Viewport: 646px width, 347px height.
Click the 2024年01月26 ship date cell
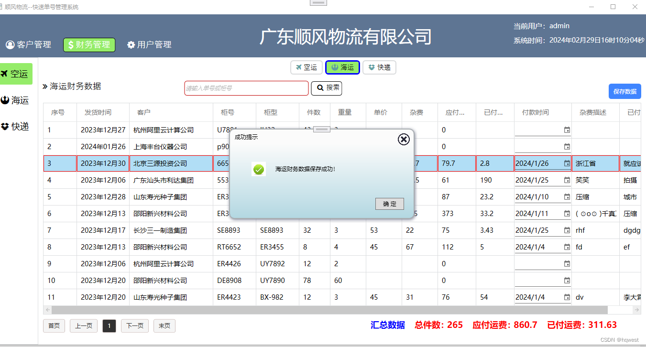tap(103, 147)
